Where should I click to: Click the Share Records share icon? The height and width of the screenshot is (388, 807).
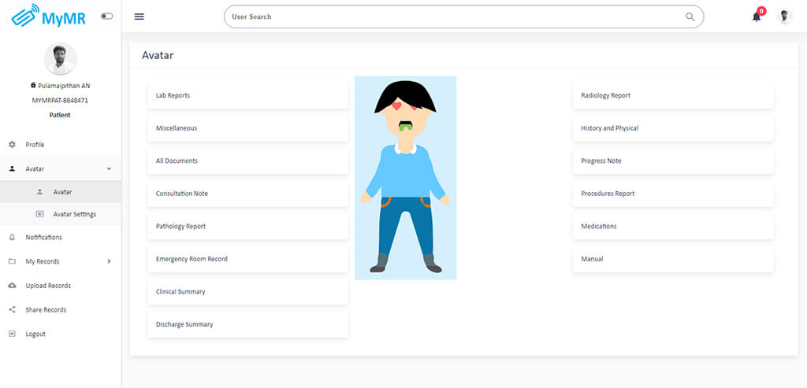coord(13,310)
